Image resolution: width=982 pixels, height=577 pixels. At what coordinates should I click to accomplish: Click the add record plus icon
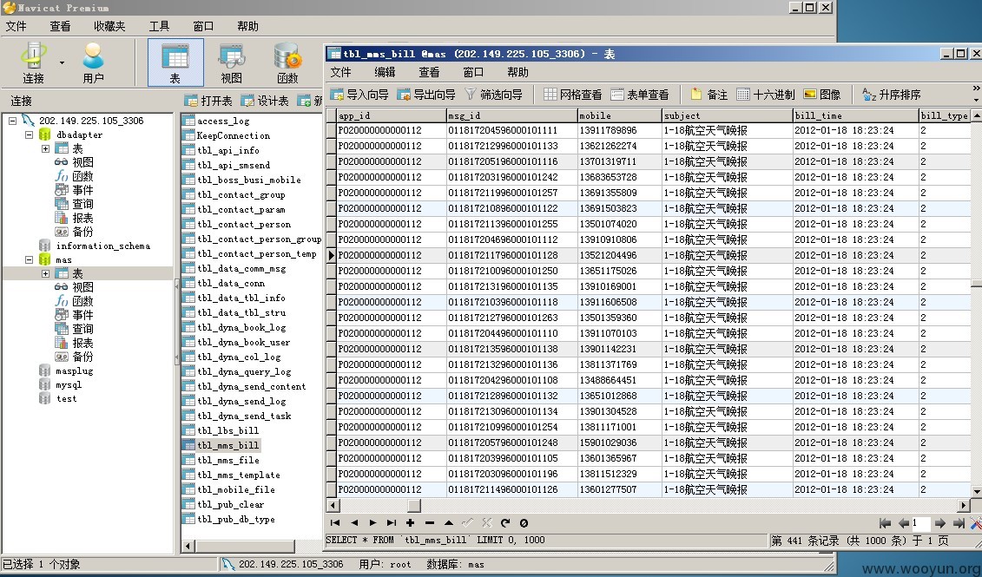point(410,523)
